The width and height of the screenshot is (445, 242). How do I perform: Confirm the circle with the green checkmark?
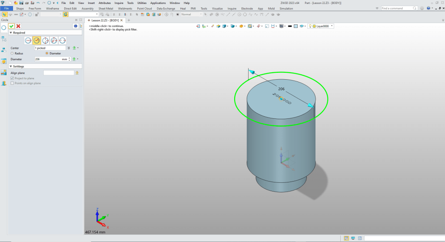coord(11,26)
